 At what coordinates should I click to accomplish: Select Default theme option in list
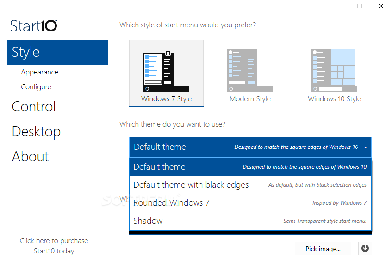(250, 167)
